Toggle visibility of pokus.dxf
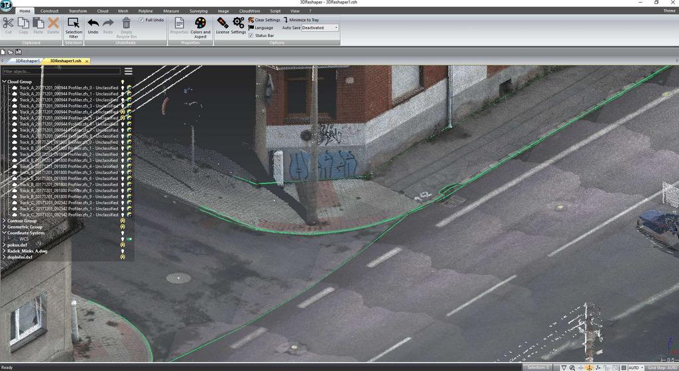Screen dimensions: 679x371 [123, 244]
